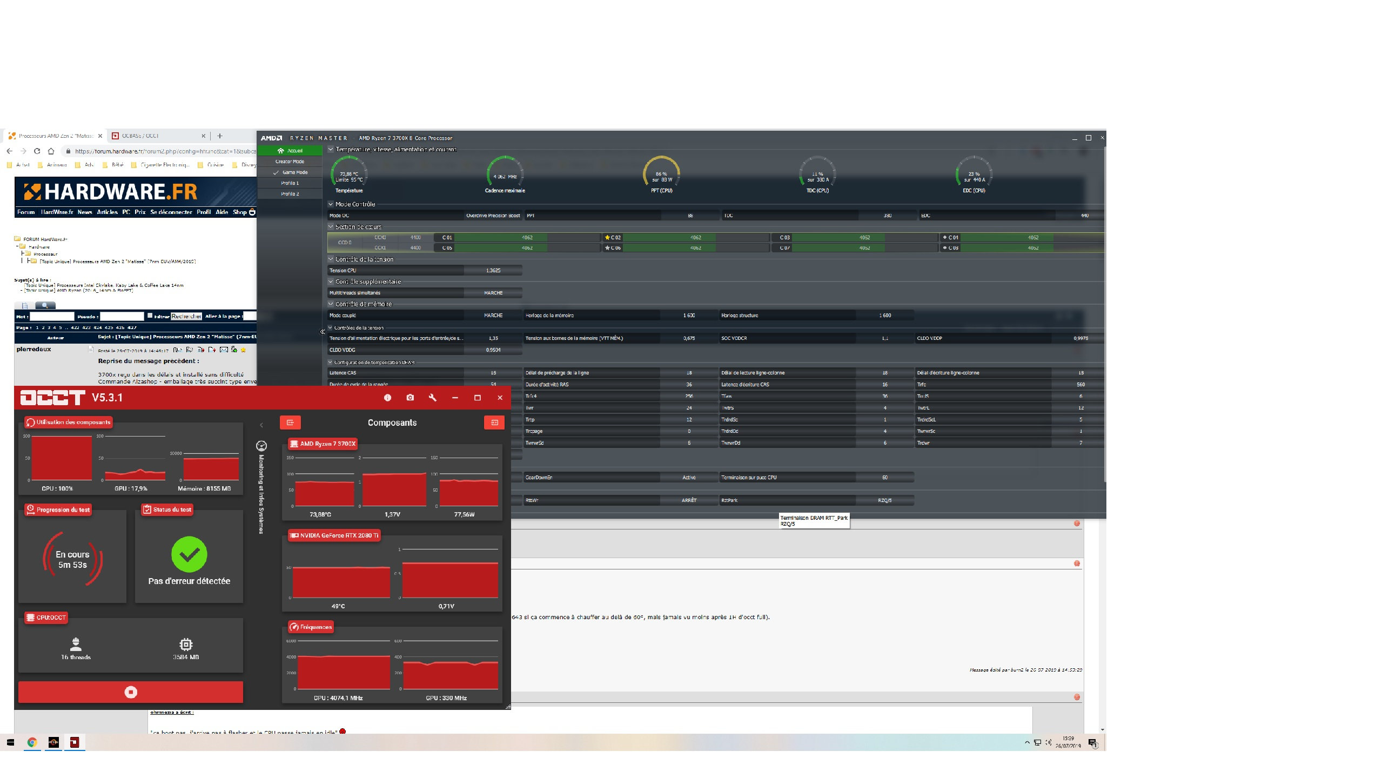This screenshot has width=1383, height=778.
Task: Collapse OCCT monitoring panel with left chevron
Action: pyautogui.click(x=261, y=425)
